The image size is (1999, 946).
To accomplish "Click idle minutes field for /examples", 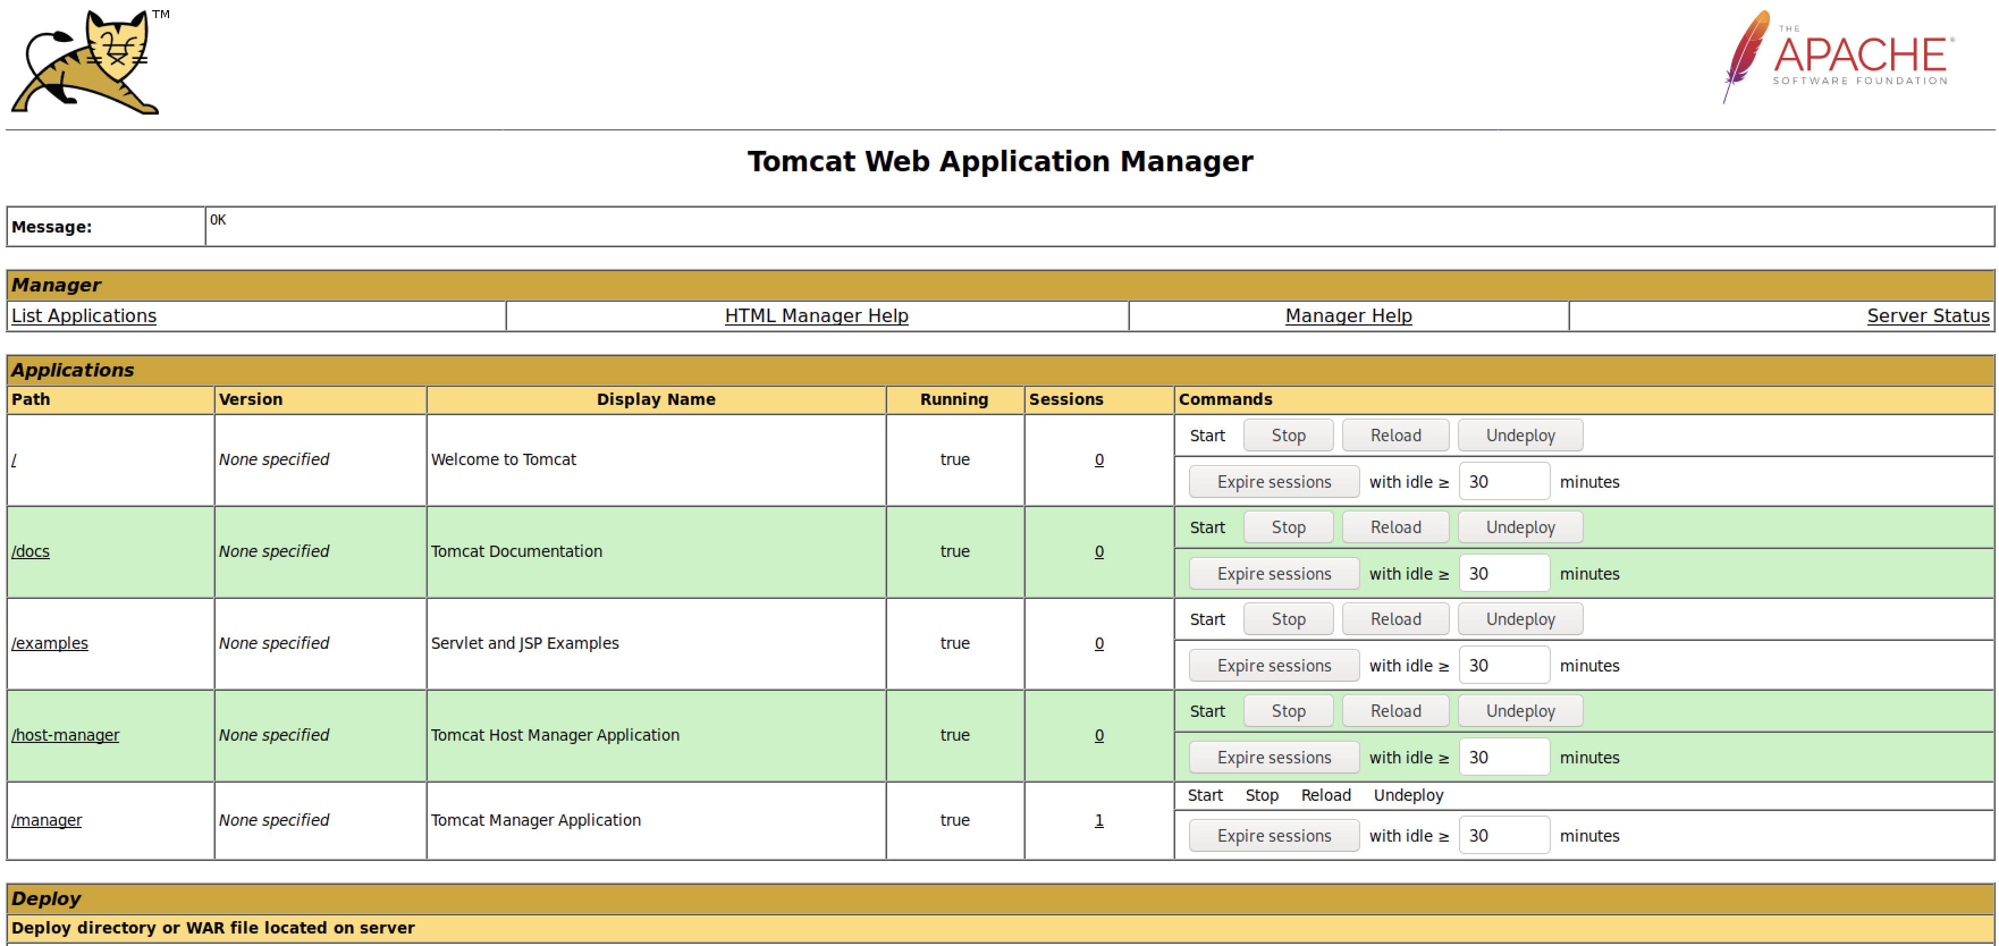I will (1503, 666).
